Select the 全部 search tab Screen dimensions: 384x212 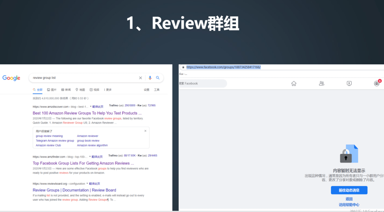click(38, 90)
